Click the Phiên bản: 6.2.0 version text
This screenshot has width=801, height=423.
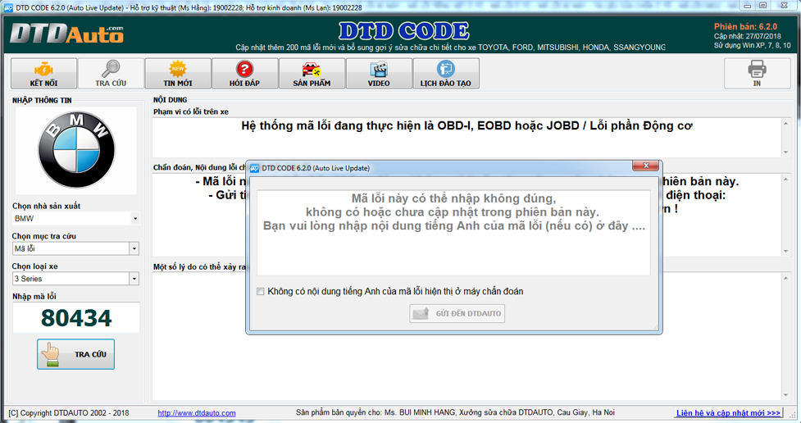(x=745, y=26)
